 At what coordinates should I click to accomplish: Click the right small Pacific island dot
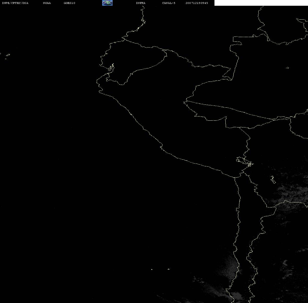coord(168,269)
